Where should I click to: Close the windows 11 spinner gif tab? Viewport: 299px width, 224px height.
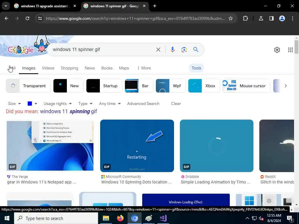tap(144, 6)
